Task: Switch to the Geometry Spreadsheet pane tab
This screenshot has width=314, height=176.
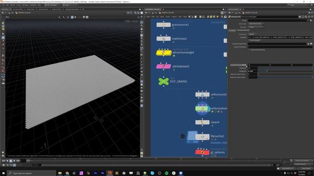Action: point(72,9)
